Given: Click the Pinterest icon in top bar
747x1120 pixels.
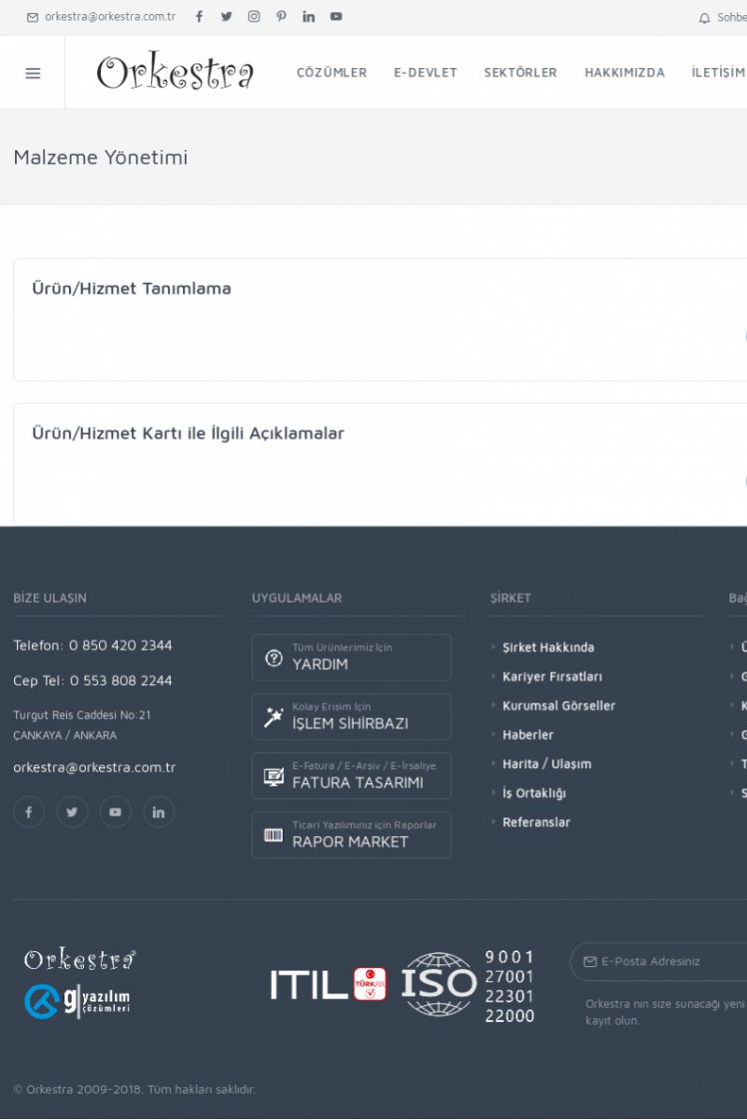Looking at the screenshot, I should click(x=281, y=17).
